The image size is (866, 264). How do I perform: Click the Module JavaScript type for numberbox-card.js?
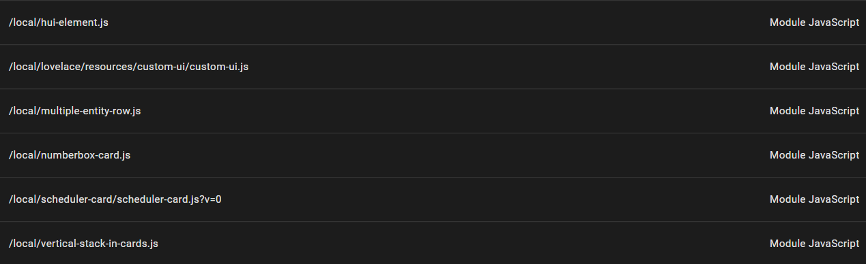click(814, 155)
